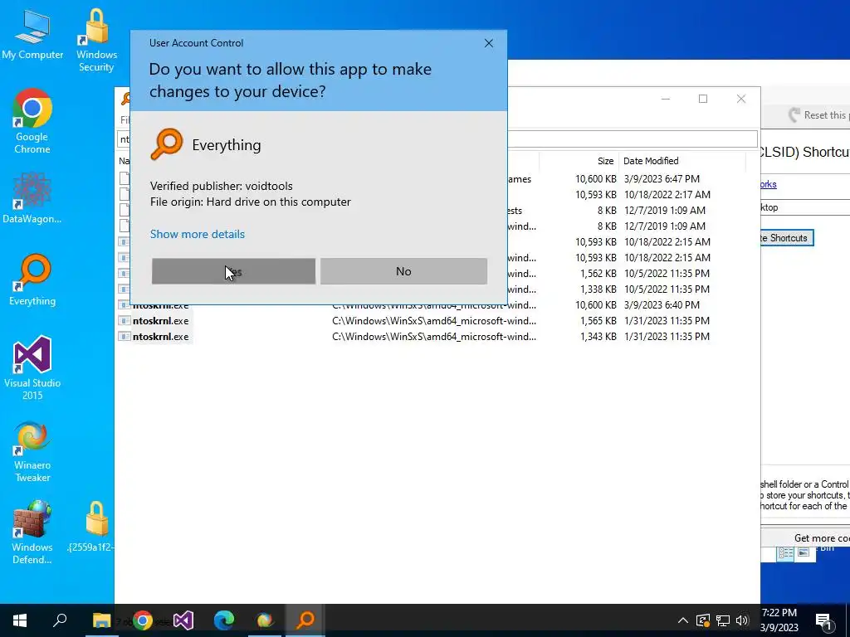Sort by Date Modified column in Everything

(x=651, y=161)
